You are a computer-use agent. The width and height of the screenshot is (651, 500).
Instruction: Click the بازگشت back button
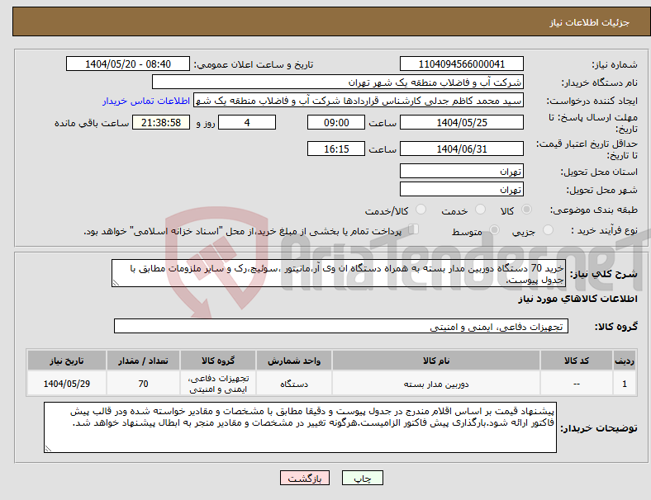pyautogui.click(x=305, y=478)
